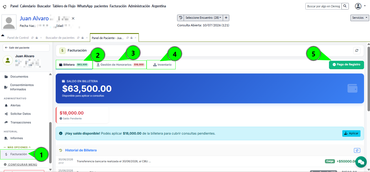Click the search magnifier icon
The height and width of the screenshot is (172, 370).
pyautogui.click(x=345, y=6)
